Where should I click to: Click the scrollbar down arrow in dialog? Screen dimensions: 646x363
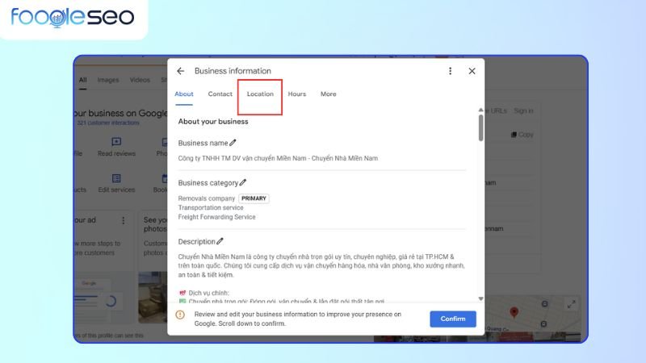coord(481,298)
